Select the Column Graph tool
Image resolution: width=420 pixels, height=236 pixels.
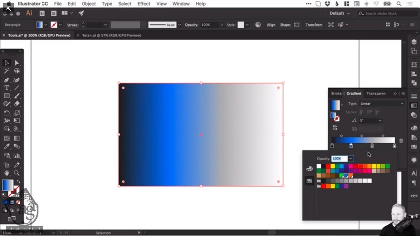17,156
